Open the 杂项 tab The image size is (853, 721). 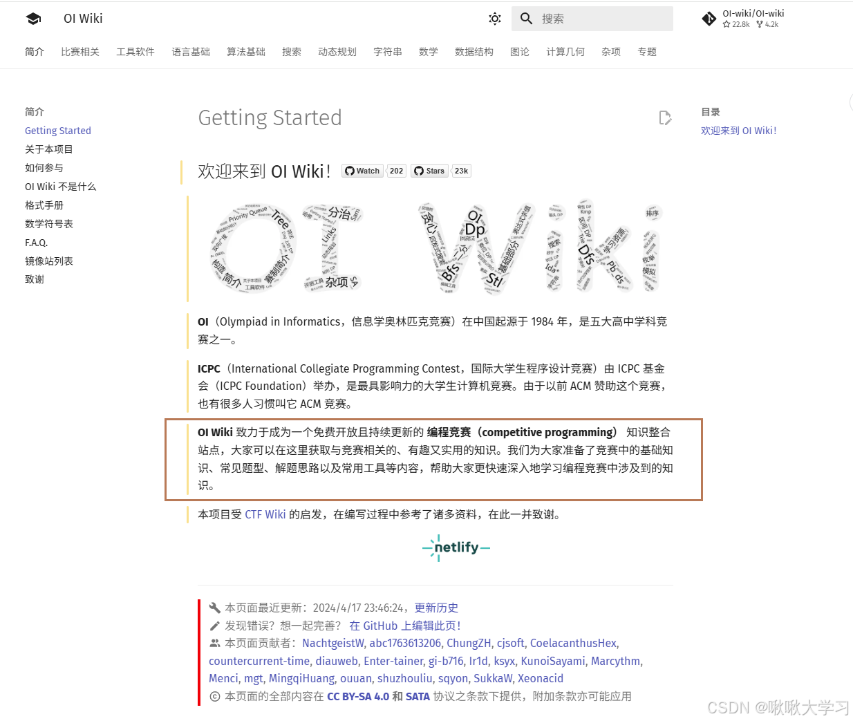click(611, 52)
